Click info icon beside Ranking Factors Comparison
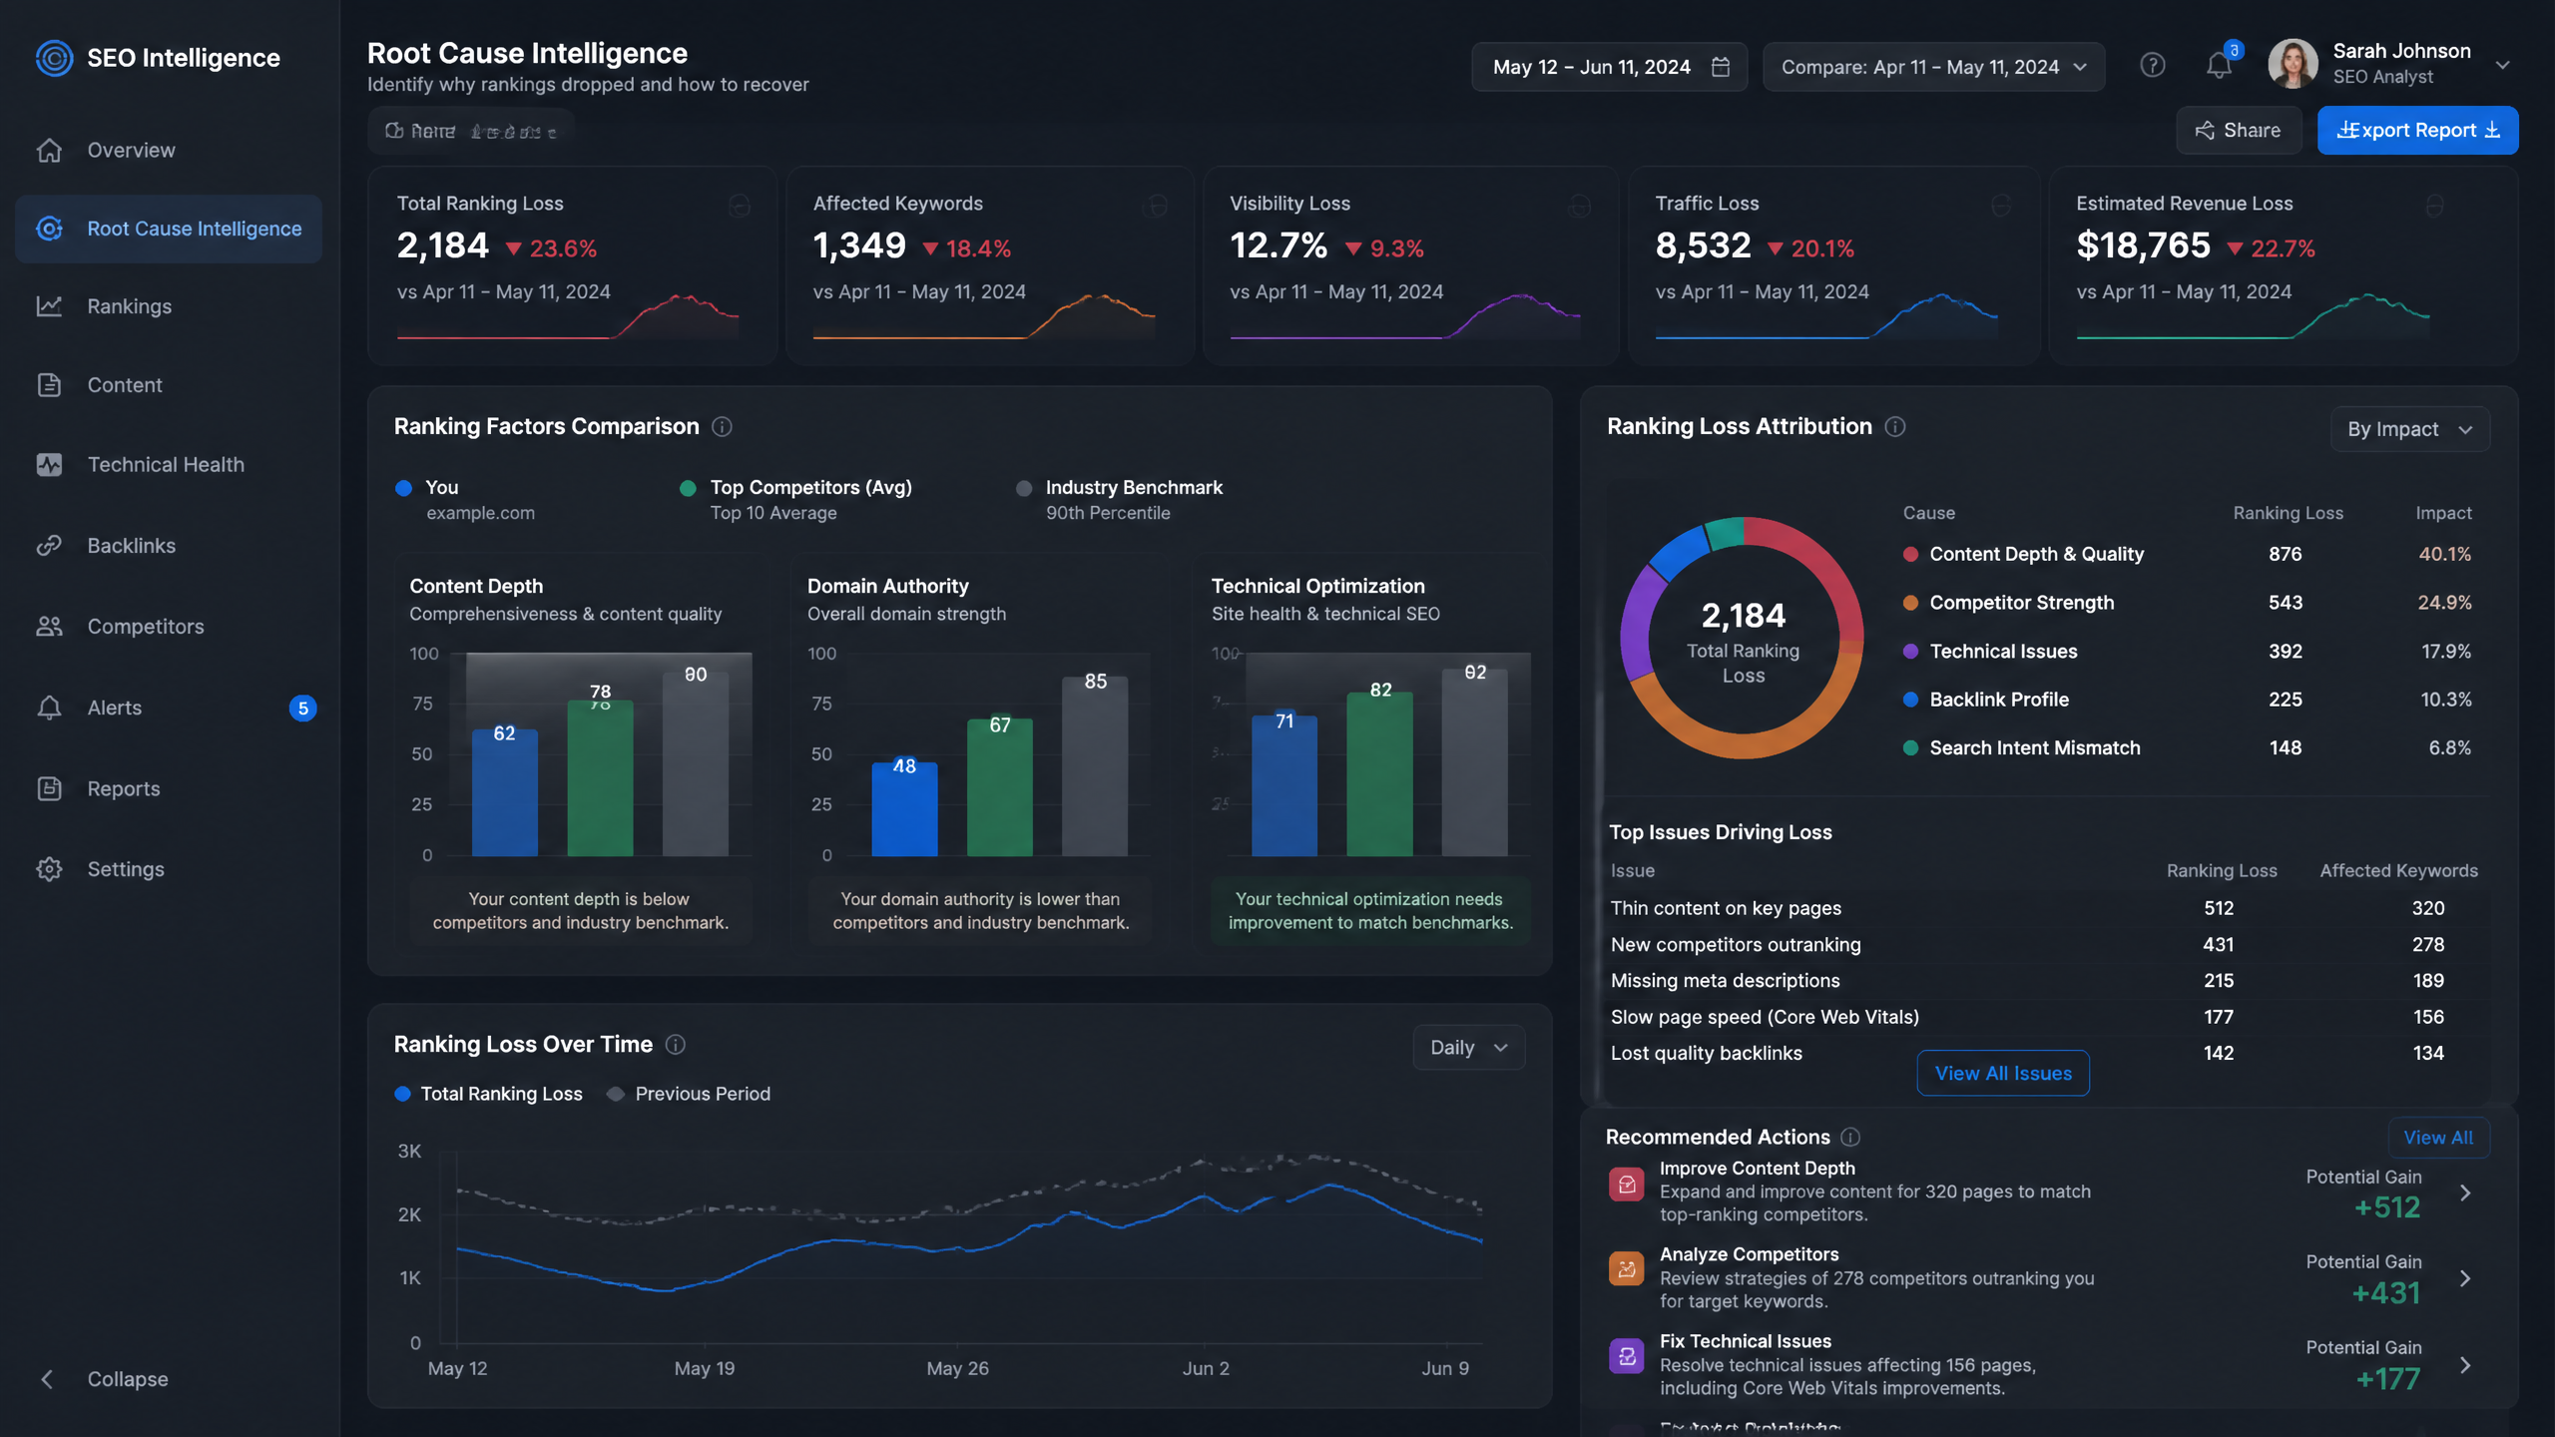This screenshot has width=2555, height=1437. [722, 427]
